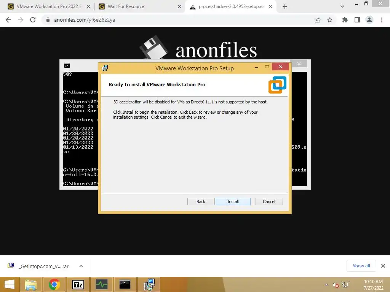The image size is (390, 292).
Task: Toggle Chrome side panel icon
Action: pos(357,20)
